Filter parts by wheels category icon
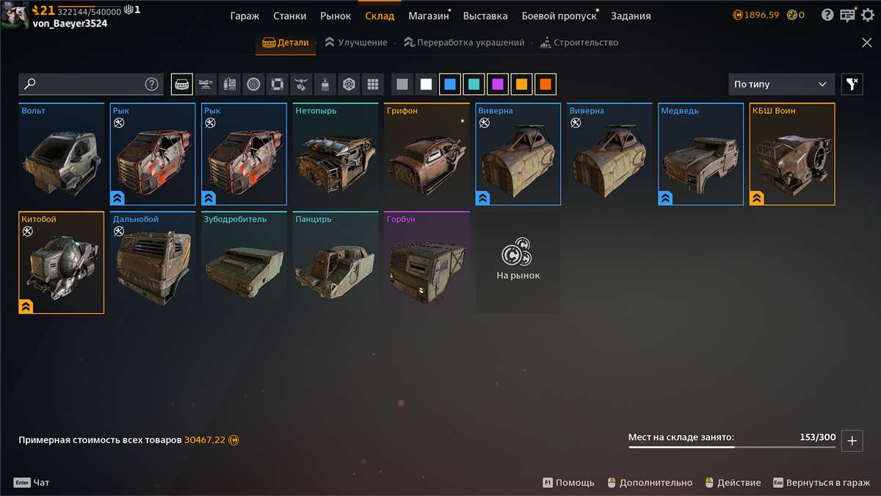The width and height of the screenshot is (881, 496). click(253, 85)
